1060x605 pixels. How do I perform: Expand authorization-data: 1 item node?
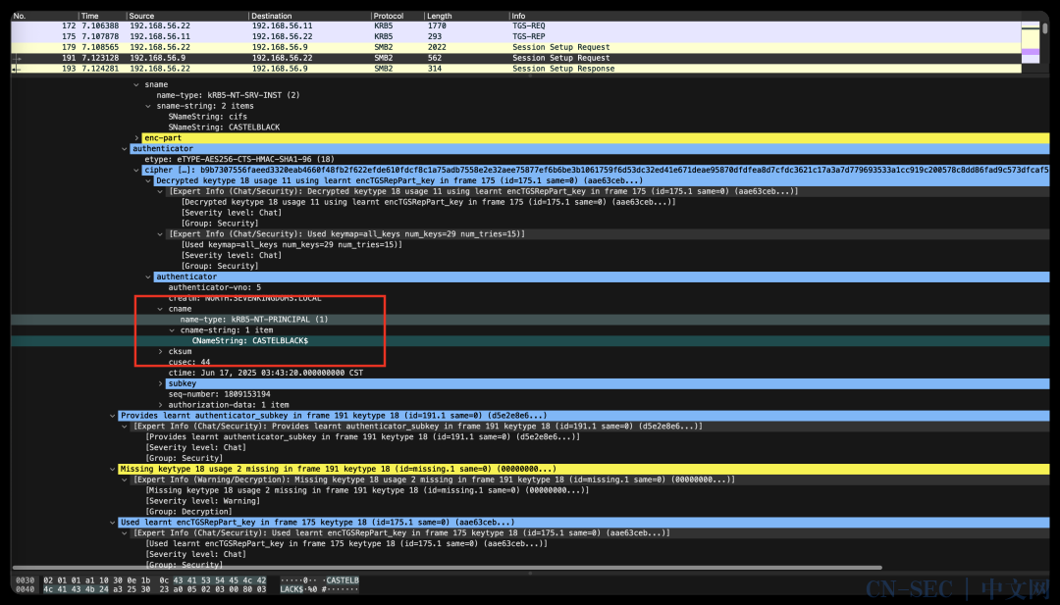[x=160, y=405]
